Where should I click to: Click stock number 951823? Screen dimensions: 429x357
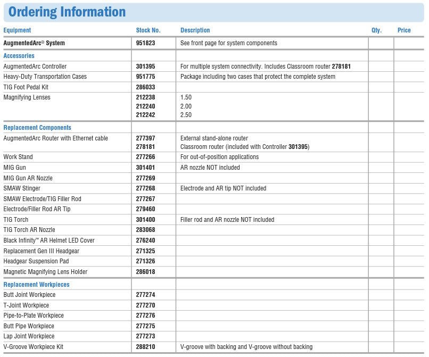(x=146, y=43)
